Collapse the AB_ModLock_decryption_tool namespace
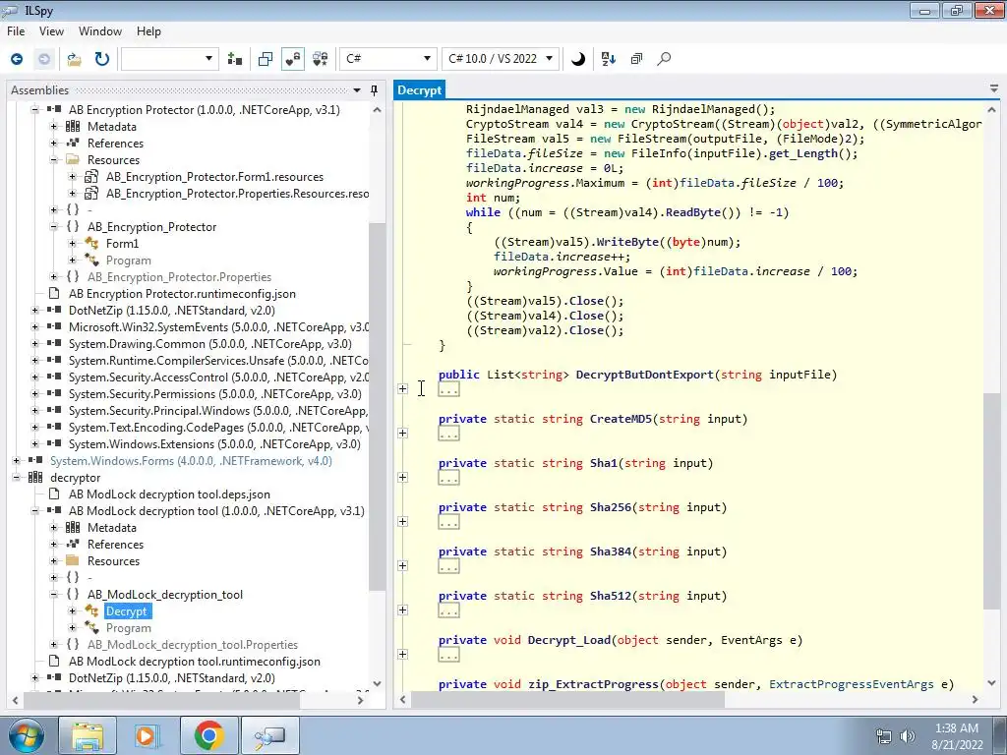1007x755 pixels. tap(54, 595)
